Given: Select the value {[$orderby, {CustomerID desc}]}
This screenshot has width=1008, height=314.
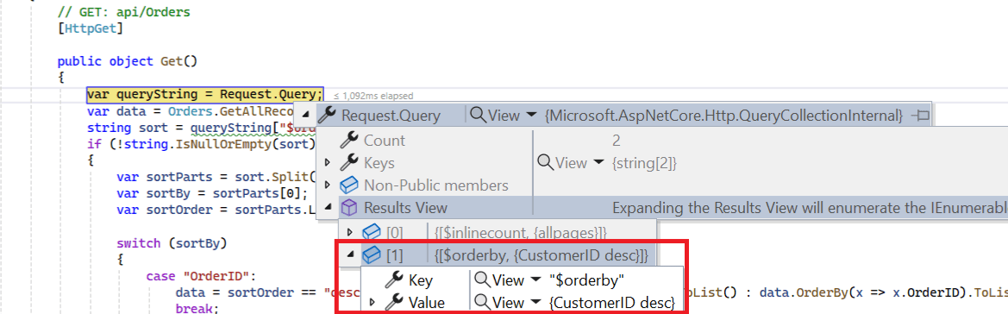Looking at the screenshot, I should 542,255.
